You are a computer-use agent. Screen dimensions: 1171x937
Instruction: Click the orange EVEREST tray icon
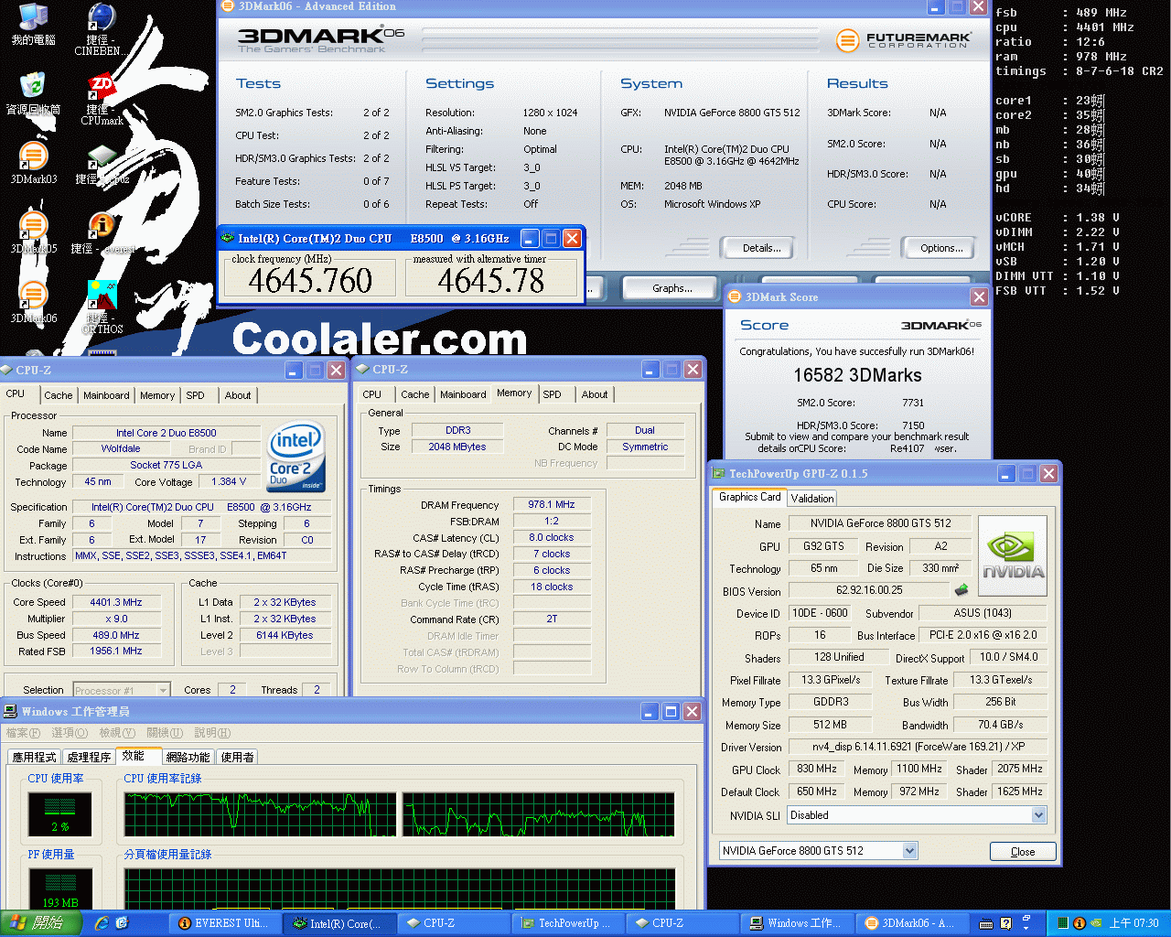[x=1079, y=923]
